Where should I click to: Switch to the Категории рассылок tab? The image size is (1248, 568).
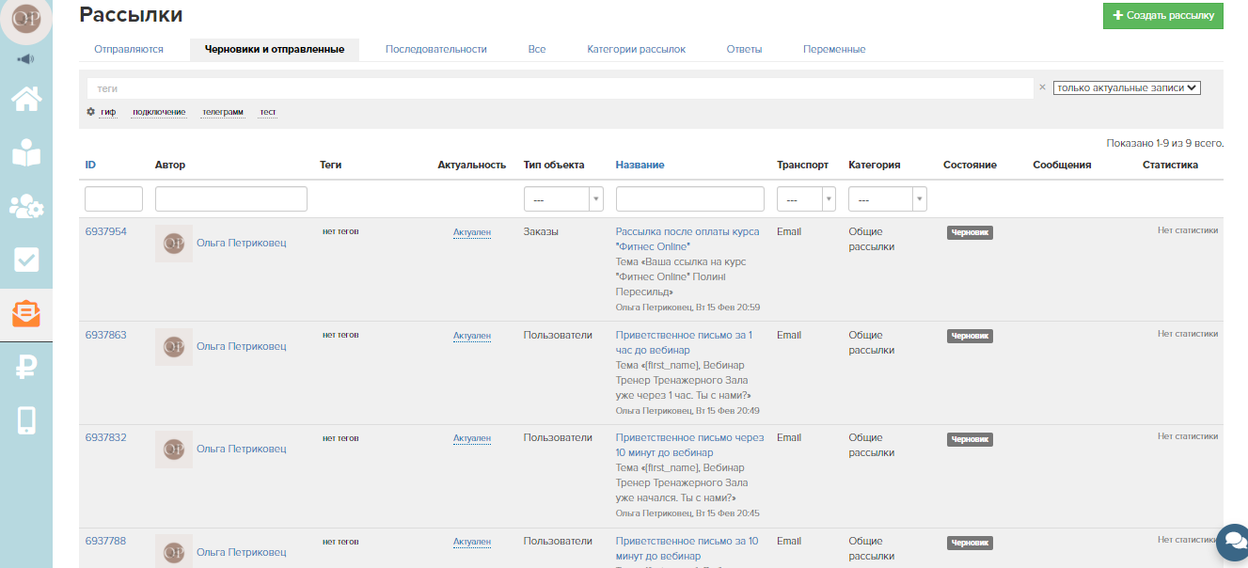tap(636, 49)
